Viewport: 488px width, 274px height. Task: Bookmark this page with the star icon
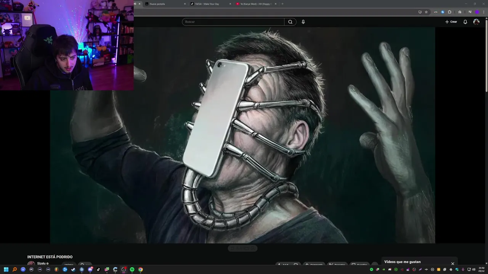426,12
